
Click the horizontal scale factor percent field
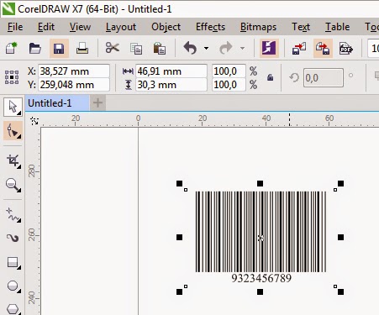pyautogui.click(x=229, y=71)
